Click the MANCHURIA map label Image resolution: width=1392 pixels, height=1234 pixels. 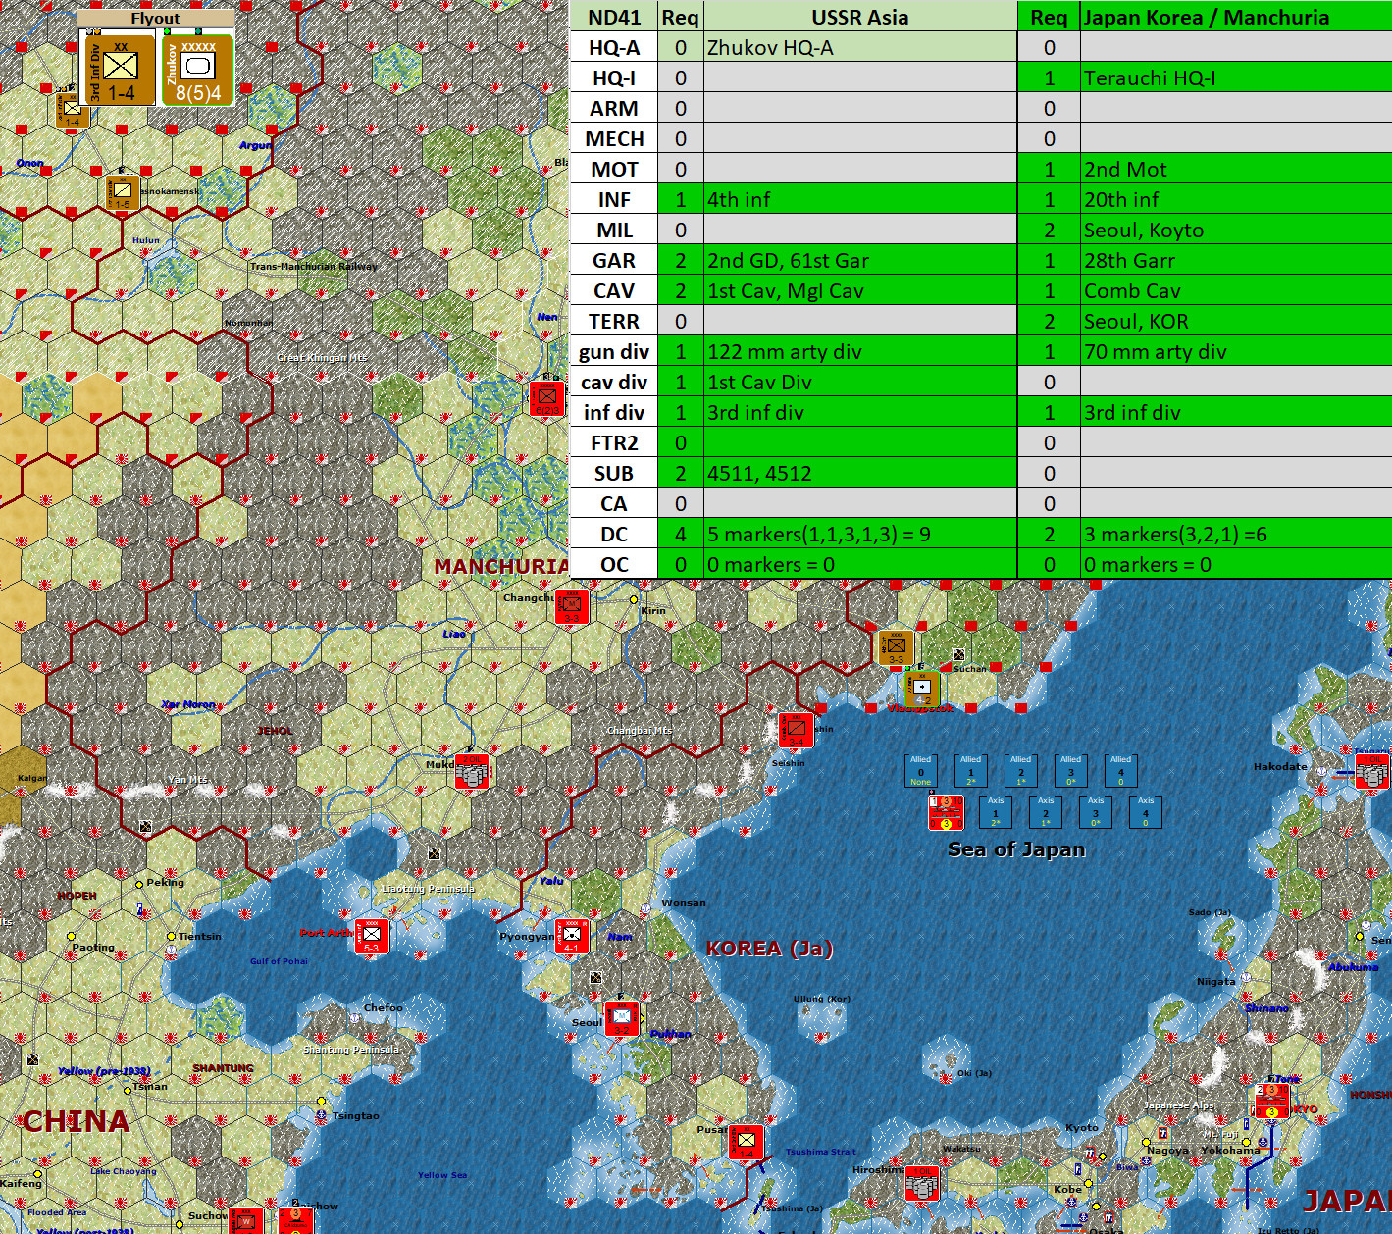[502, 566]
